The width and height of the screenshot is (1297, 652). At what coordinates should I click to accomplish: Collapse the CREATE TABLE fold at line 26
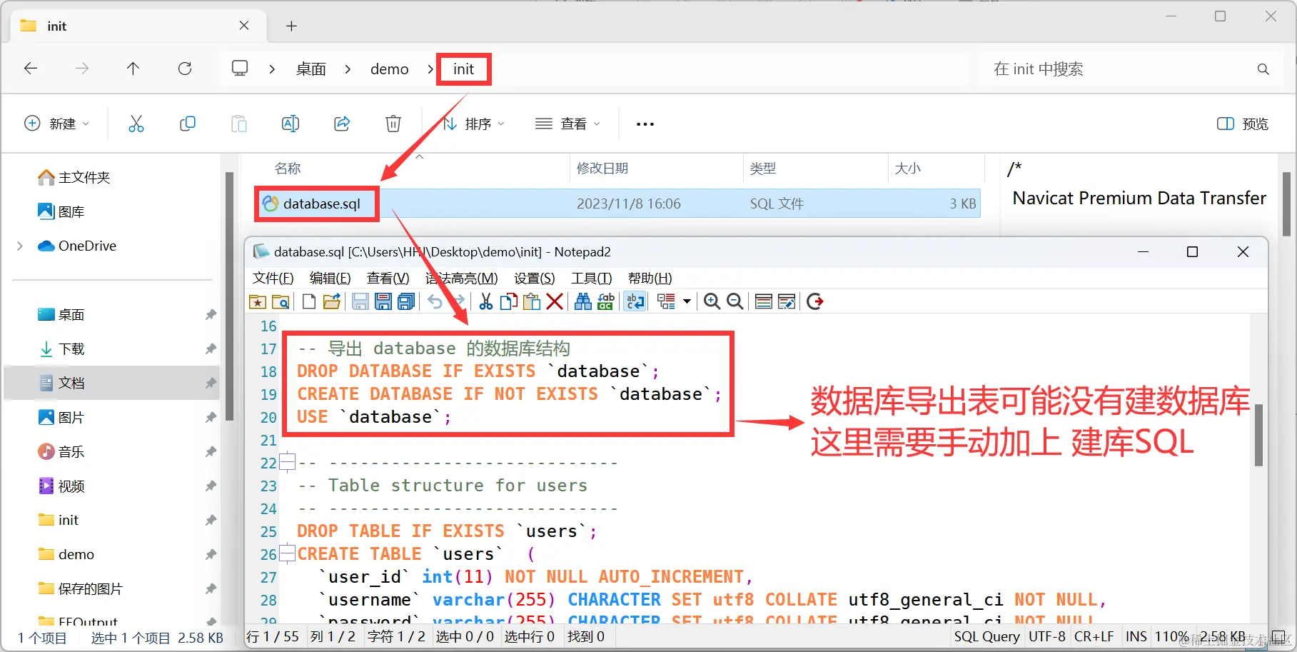pos(288,553)
